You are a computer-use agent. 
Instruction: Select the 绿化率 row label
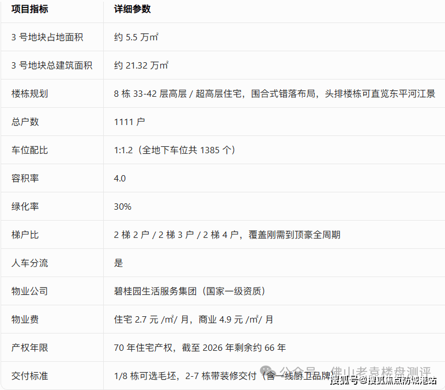pyautogui.click(x=25, y=206)
